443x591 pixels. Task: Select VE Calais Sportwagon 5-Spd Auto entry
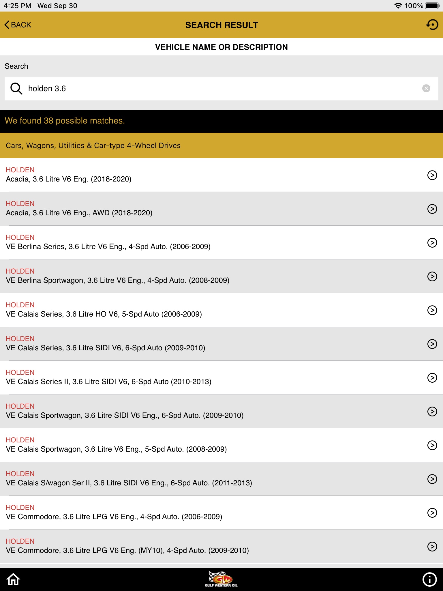tap(221, 445)
